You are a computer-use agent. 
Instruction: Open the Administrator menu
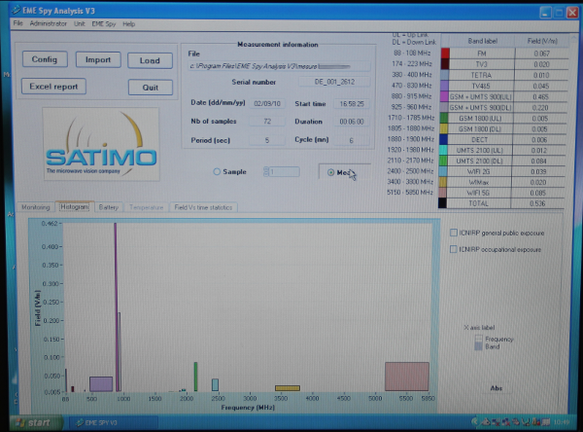[49, 23]
